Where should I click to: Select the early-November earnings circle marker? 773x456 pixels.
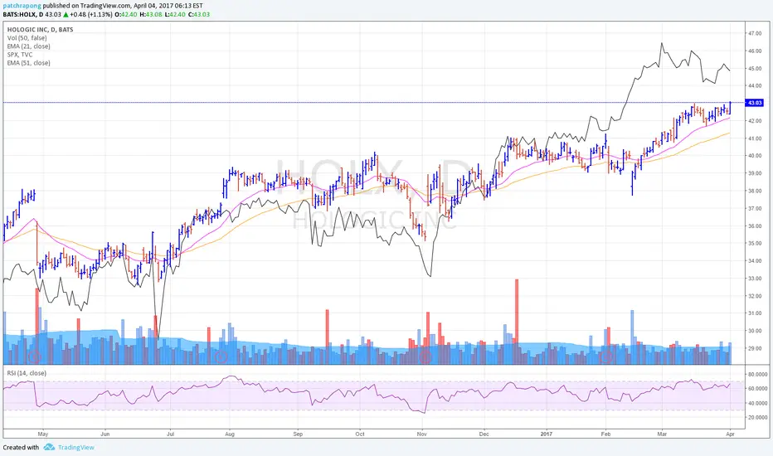click(x=425, y=357)
